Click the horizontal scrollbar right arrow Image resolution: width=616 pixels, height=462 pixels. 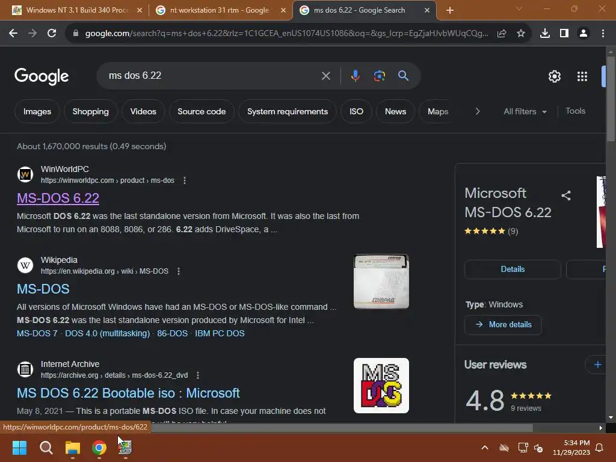click(601, 428)
